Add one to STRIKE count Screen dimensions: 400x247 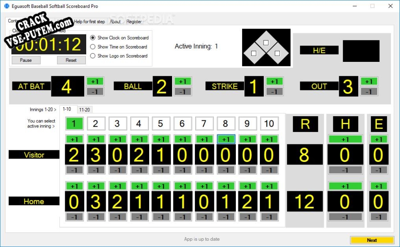point(274,81)
